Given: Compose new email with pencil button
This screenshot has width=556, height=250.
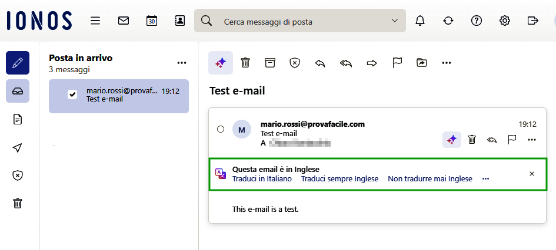Looking at the screenshot, I should (18, 63).
